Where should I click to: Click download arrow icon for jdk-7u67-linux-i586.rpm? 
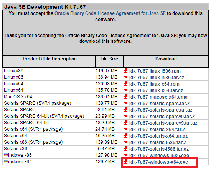[x=125, y=70]
